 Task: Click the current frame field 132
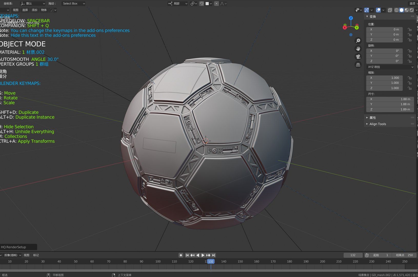[x=353, y=255]
